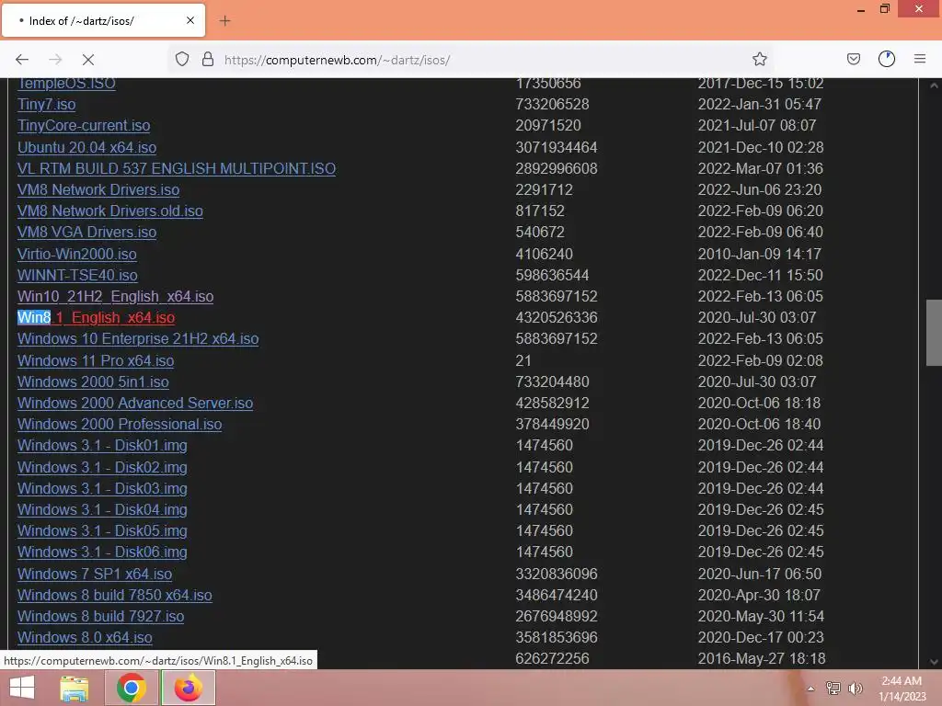The height and width of the screenshot is (706, 942).
Task: Open Windows 2000 Advanced Server.iso
Action: [135, 404]
